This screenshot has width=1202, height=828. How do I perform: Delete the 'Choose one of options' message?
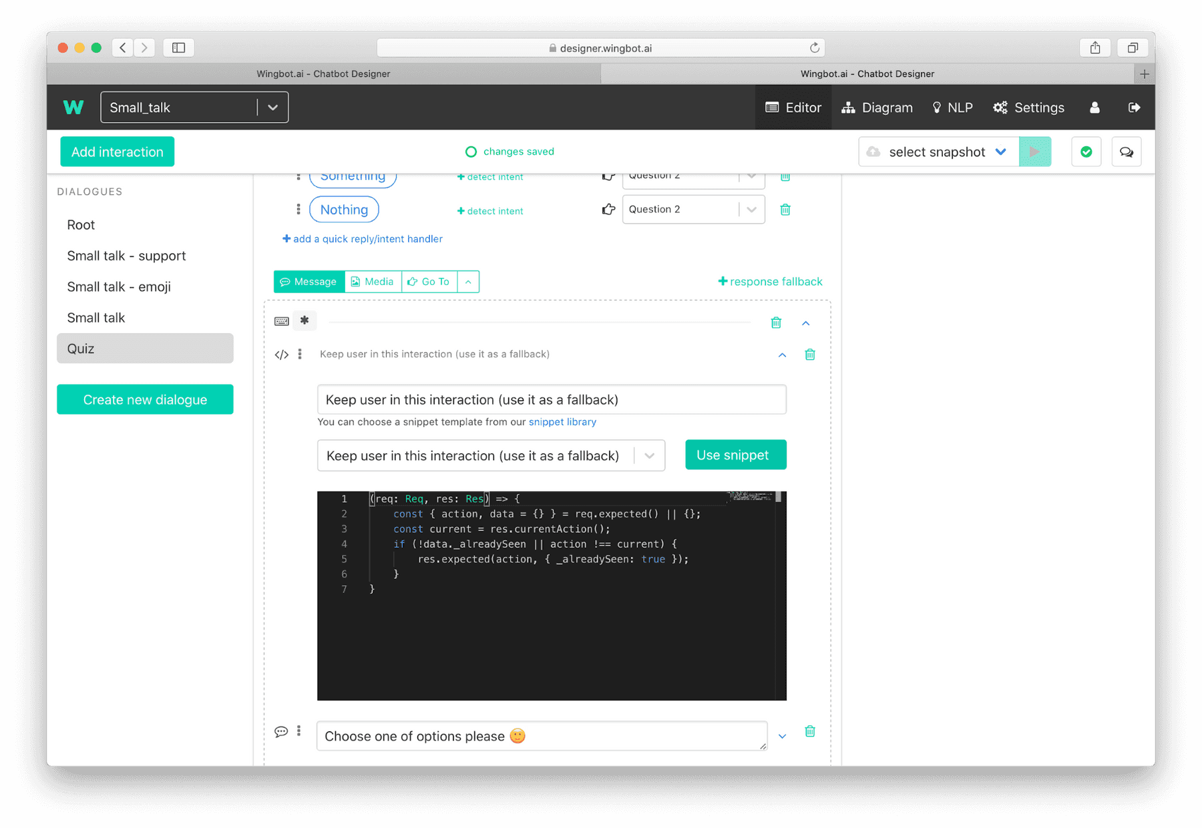[810, 731]
